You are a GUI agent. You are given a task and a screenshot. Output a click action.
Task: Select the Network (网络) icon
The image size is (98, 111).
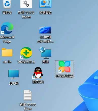tap(45, 53)
